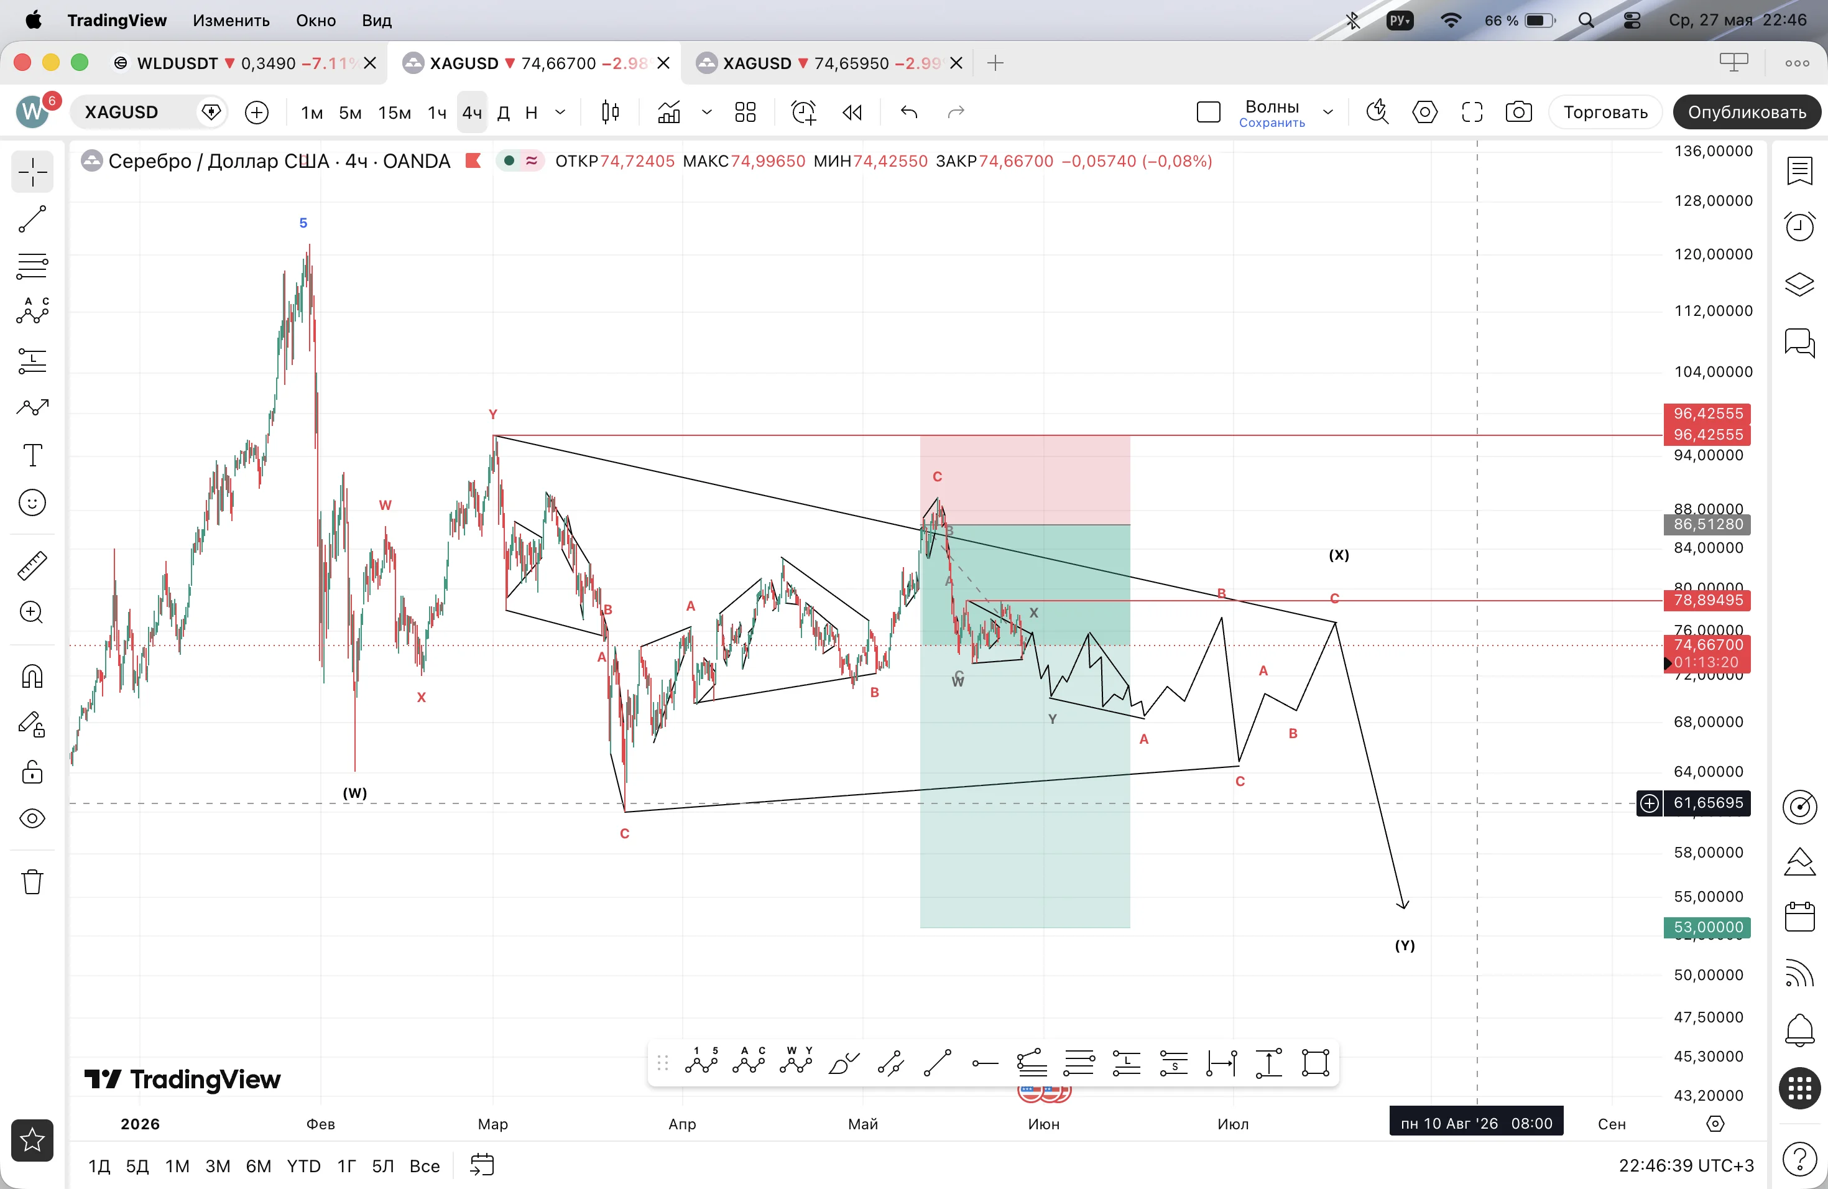Select the trend line drawing tool
This screenshot has width=1828, height=1189.
coord(32,219)
